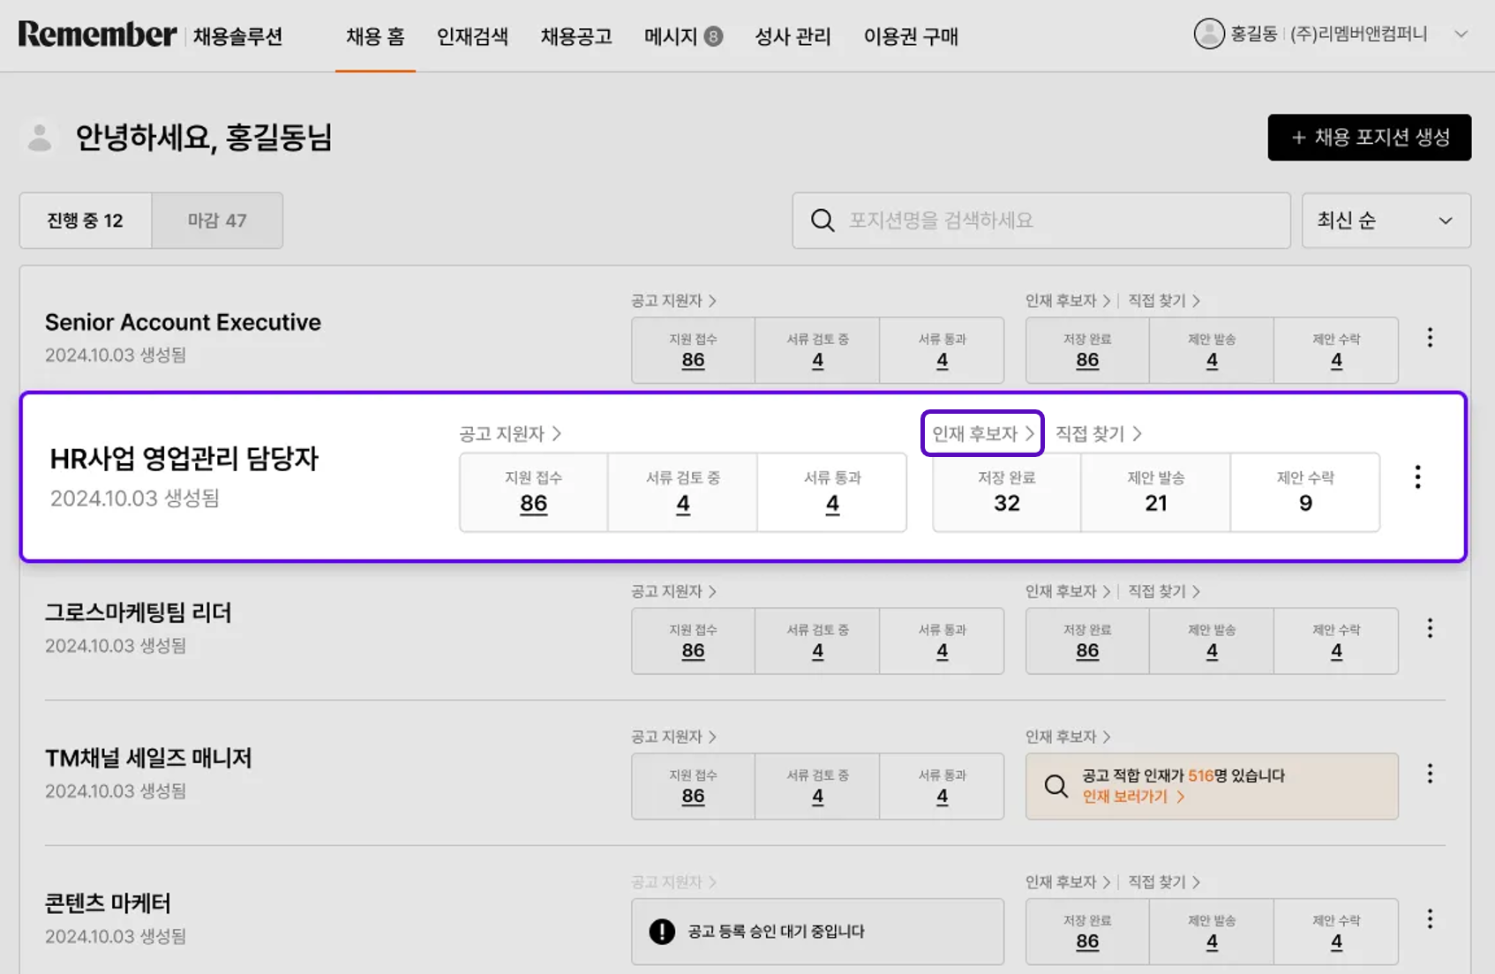Open 공고 지원자 for Senior Account Executive
The width and height of the screenshot is (1495, 974).
[673, 301]
